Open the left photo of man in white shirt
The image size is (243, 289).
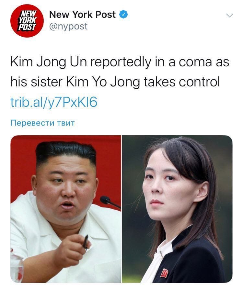click(66, 209)
